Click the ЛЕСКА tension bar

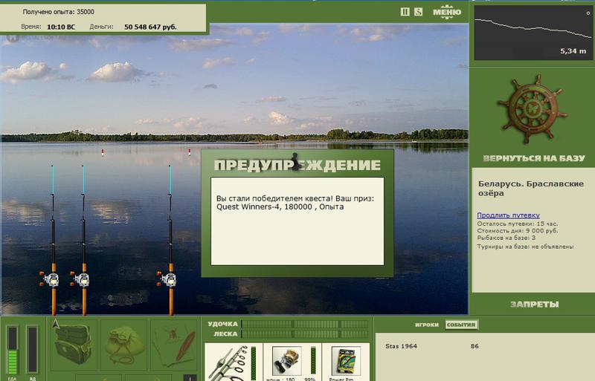[305, 334]
